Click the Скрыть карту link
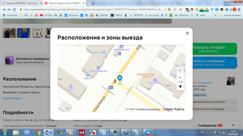This screenshot has height=136, width=243. [12, 98]
